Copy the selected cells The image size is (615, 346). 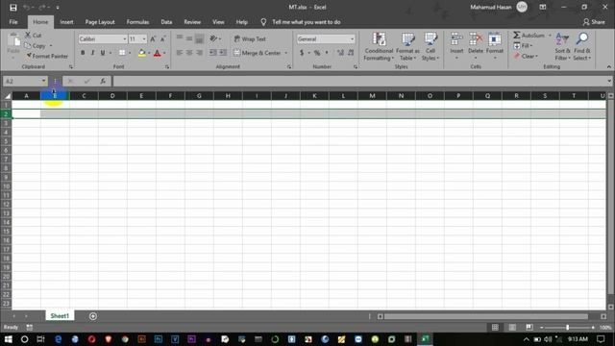click(36, 46)
